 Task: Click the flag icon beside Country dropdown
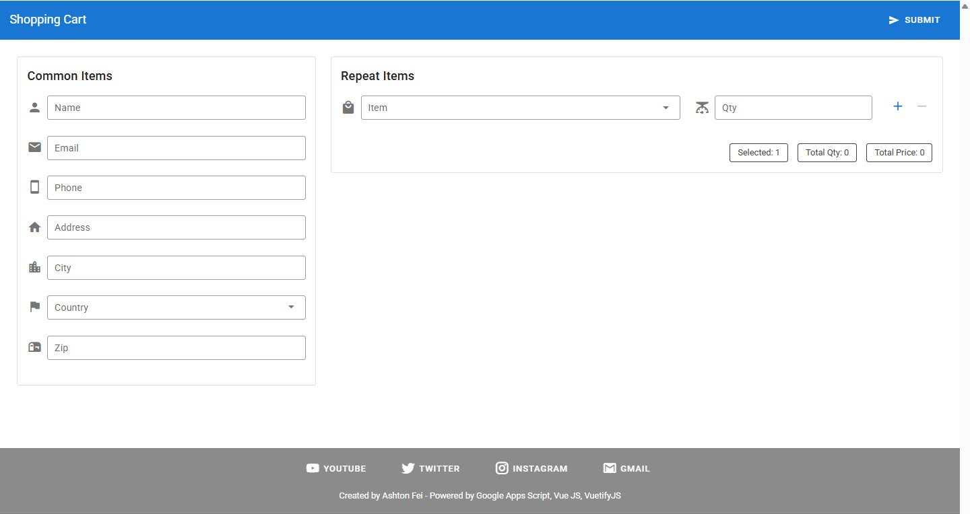pos(35,307)
